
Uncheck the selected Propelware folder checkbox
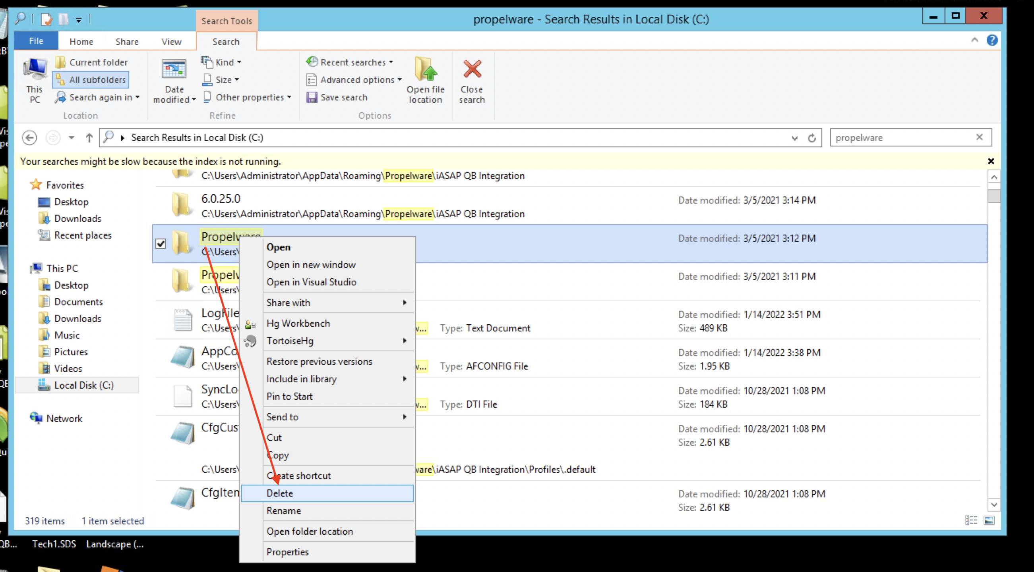(x=161, y=243)
